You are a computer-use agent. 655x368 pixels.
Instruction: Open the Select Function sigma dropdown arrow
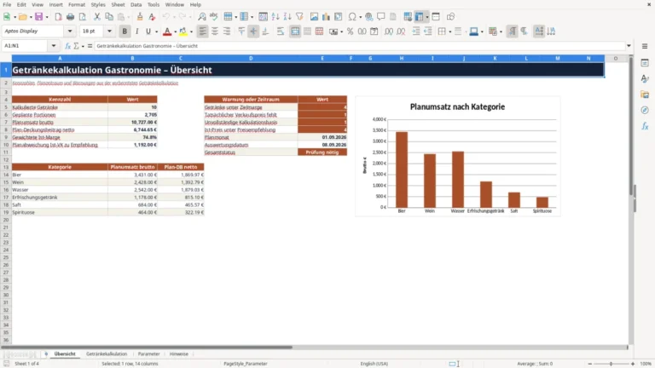tap(83, 46)
